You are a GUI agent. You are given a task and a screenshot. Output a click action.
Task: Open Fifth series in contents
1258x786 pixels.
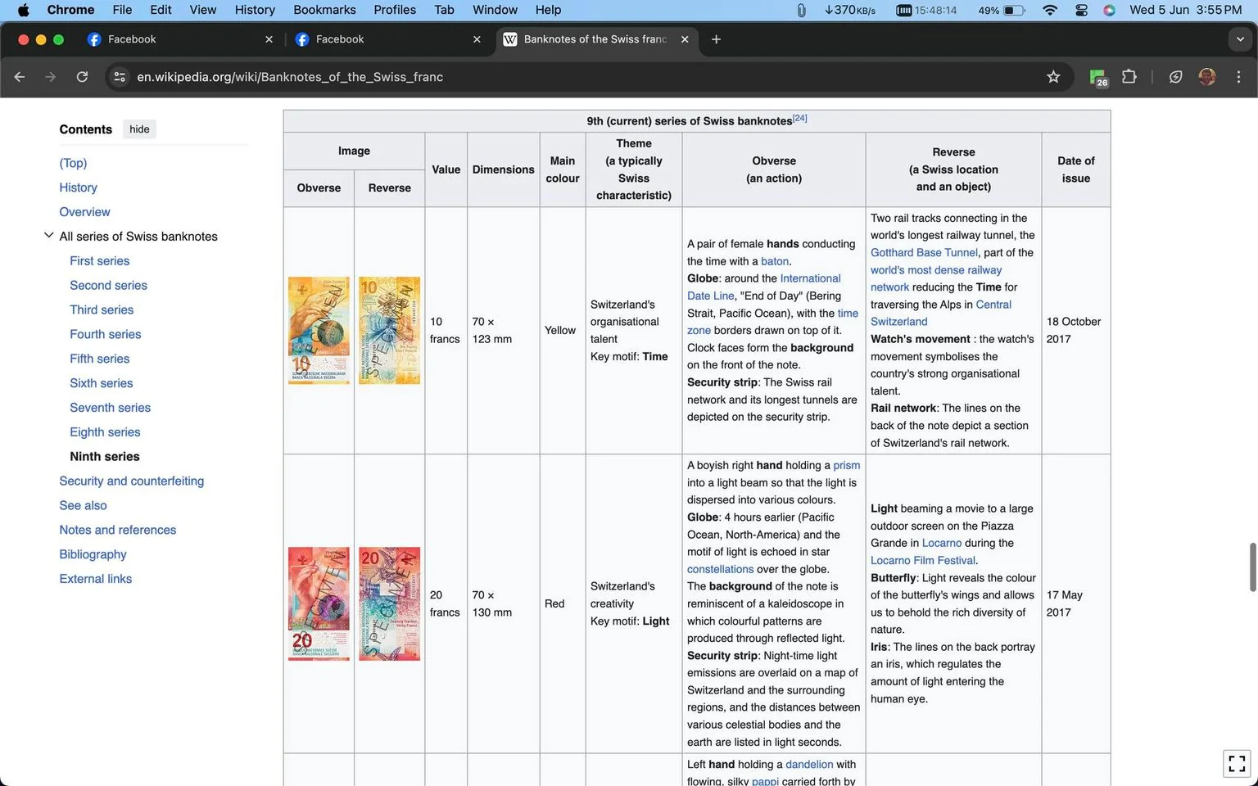(x=99, y=359)
